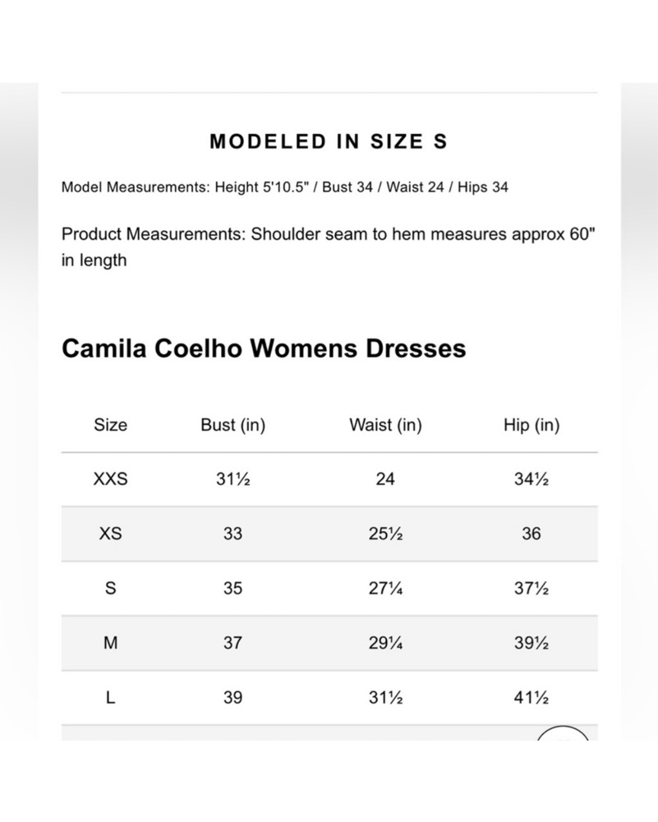Click the S hip value 37½
The image size is (658, 822).
(531, 589)
